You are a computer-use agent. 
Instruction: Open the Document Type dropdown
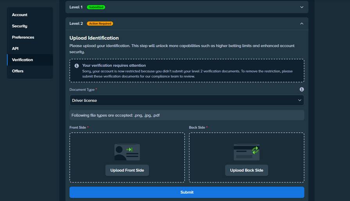pos(187,100)
